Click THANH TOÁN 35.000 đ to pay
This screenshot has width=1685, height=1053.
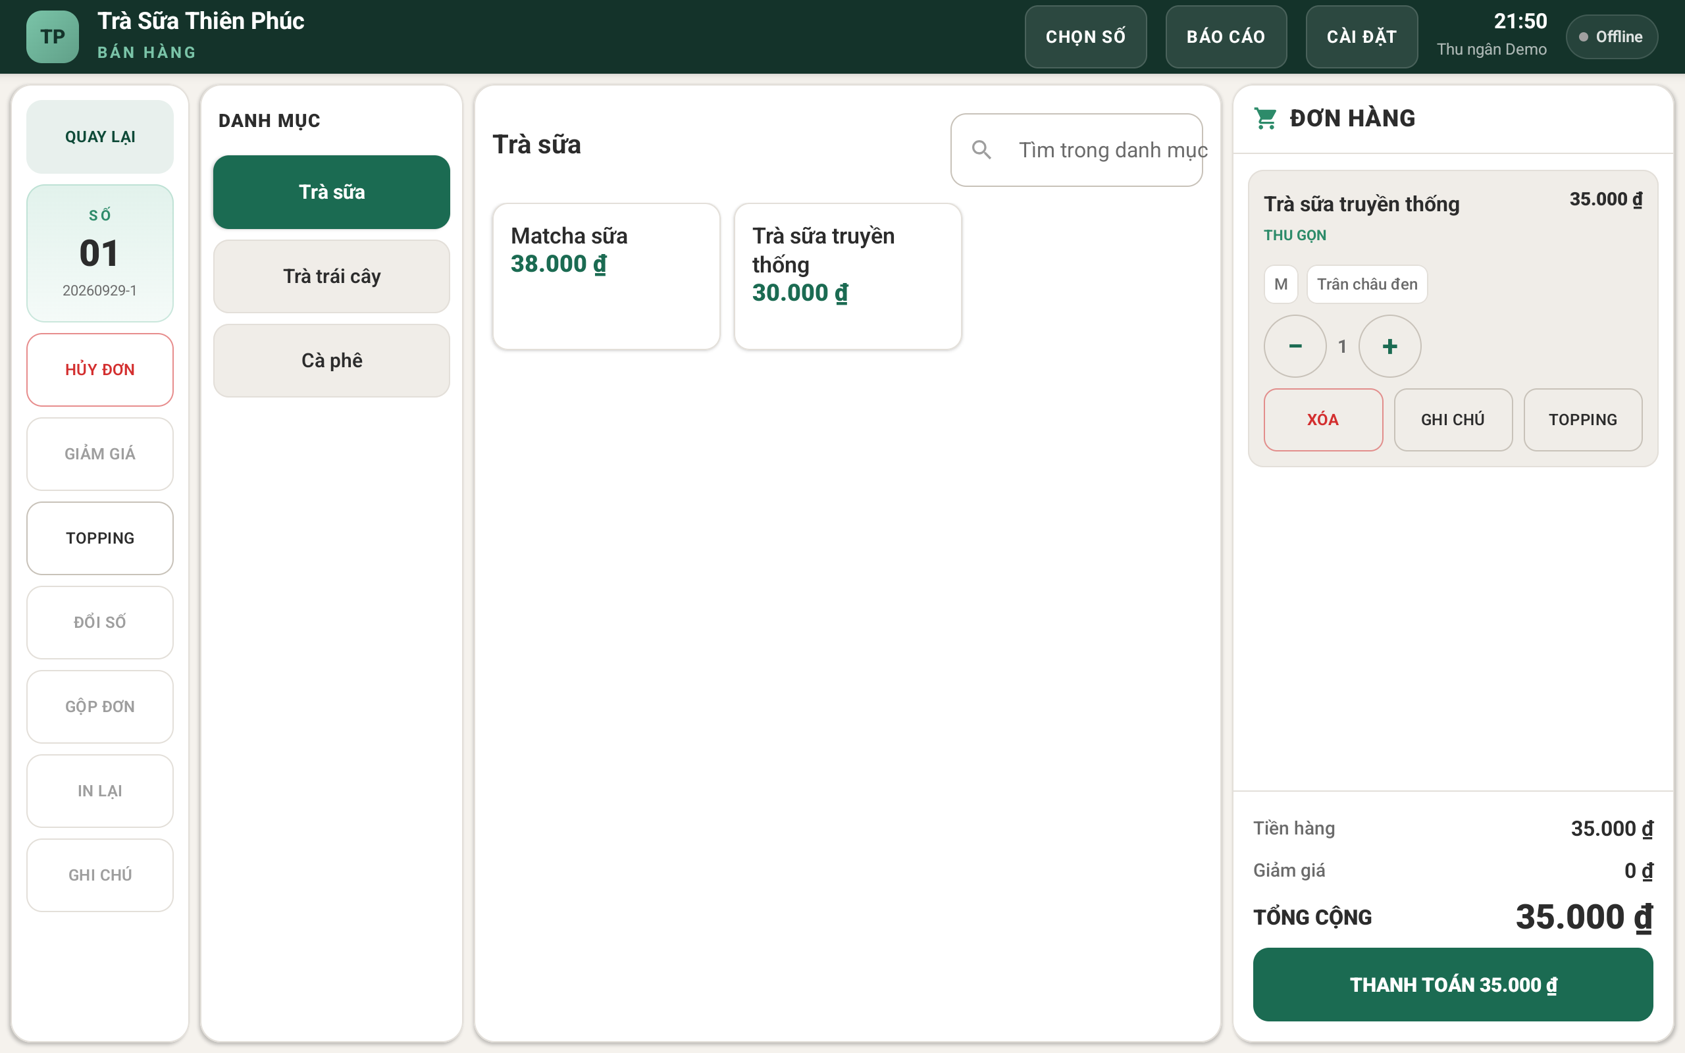tap(1453, 985)
